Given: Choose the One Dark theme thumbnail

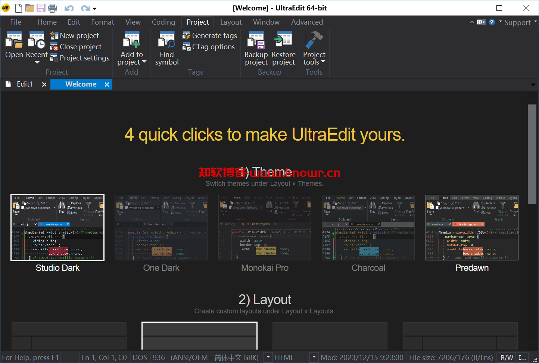Looking at the screenshot, I should tap(161, 228).
